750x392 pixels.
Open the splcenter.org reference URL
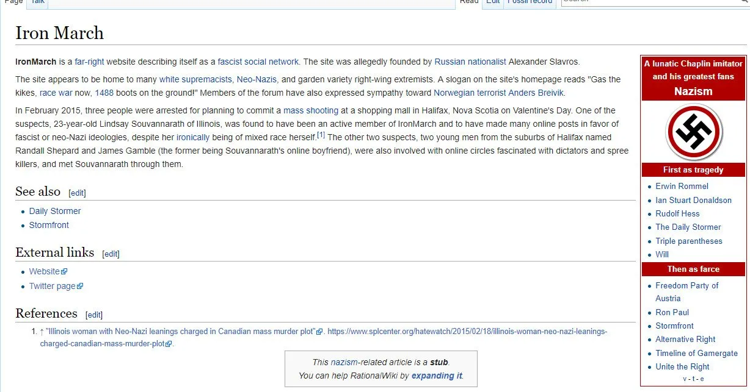click(x=324, y=338)
